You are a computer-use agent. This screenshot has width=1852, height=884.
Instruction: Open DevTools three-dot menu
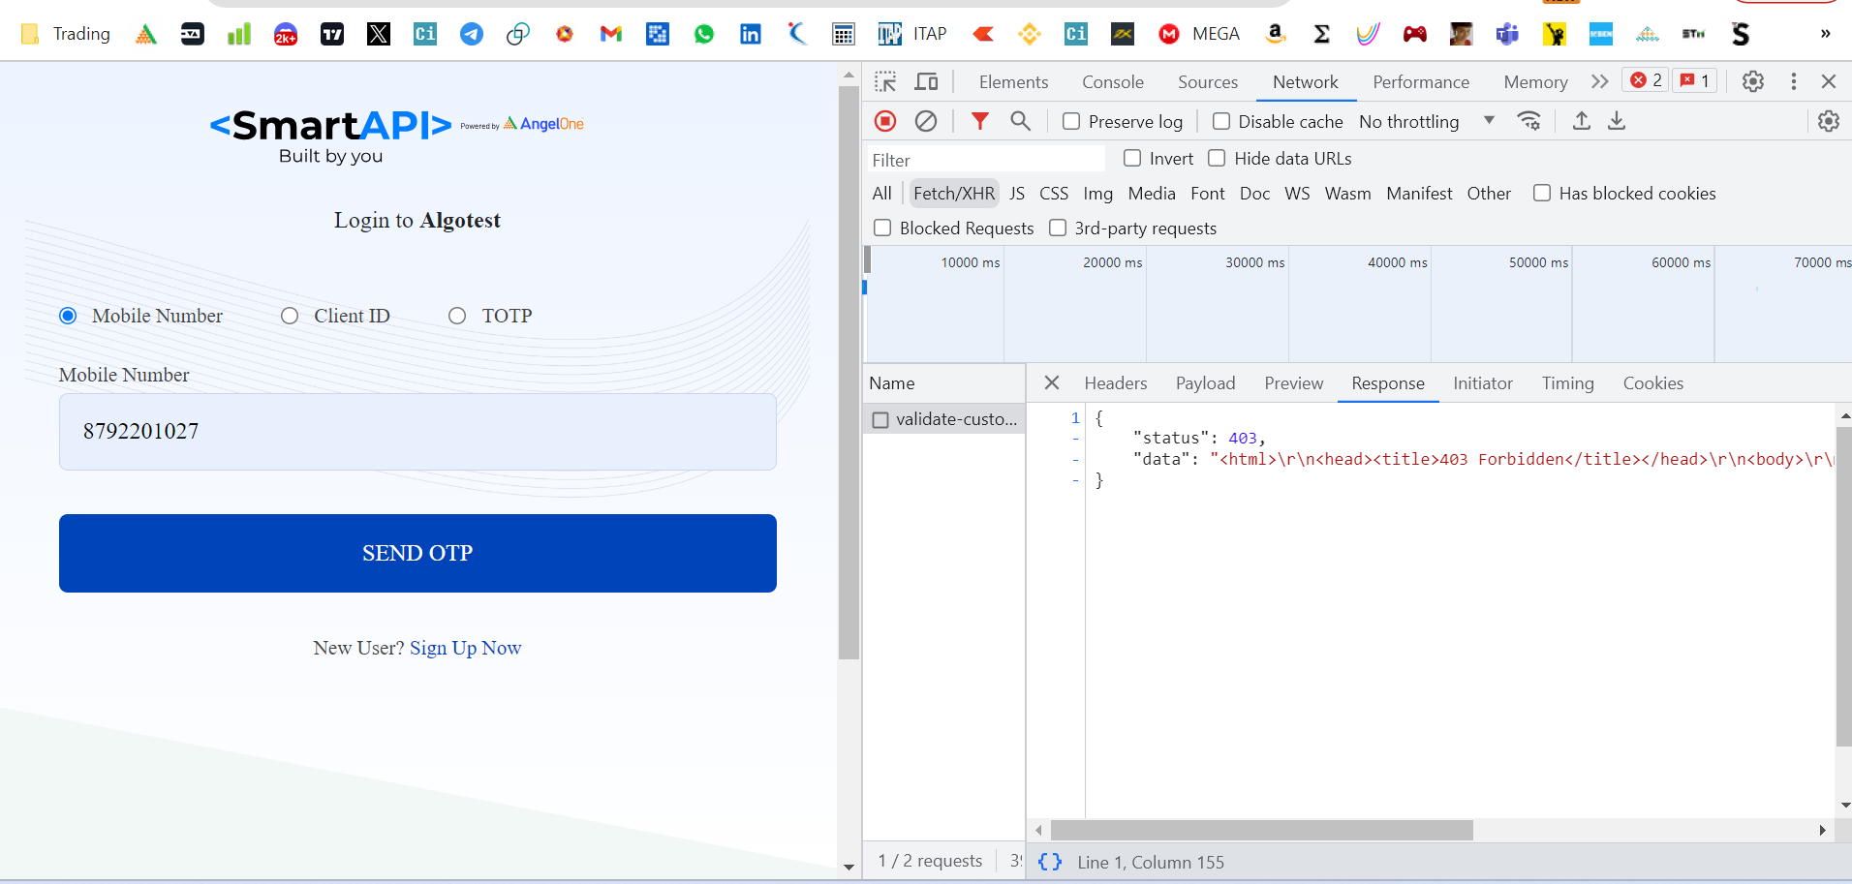pyautogui.click(x=1794, y=81)
